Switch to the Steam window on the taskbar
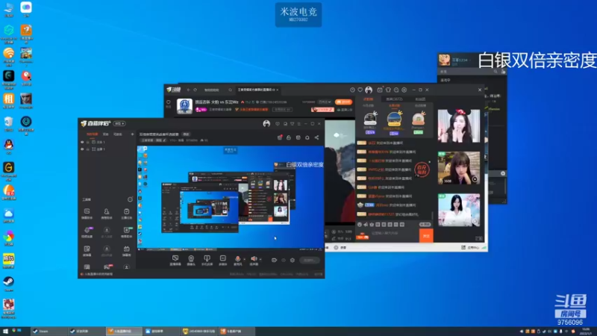The height and width of the screenshot is (336, 597). [x=49, y=331]
